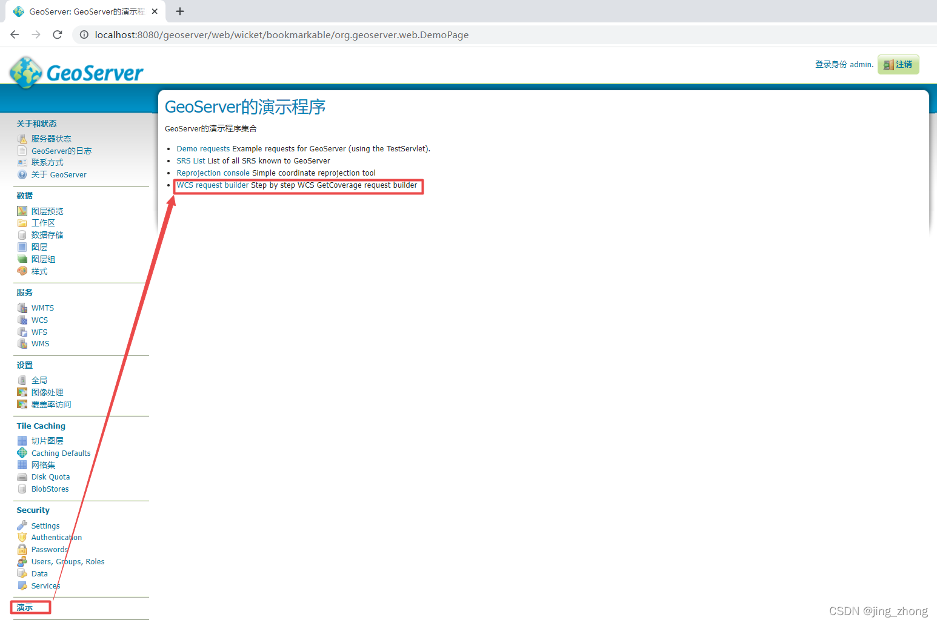The width and height of the screenshot is (937, 623).
Task: Open 数据存储 in the sidebar
Action: (47, 235)
